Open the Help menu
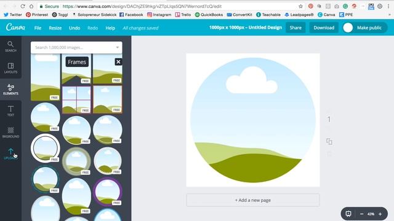 [110, 28]
